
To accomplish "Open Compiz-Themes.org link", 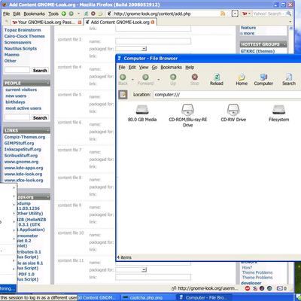I will point(25,137).
